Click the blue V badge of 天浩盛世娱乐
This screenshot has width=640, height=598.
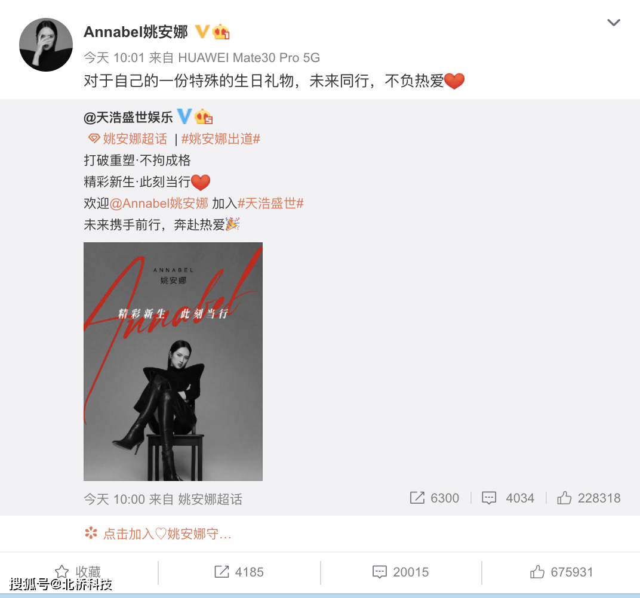[x=184, y=116]
